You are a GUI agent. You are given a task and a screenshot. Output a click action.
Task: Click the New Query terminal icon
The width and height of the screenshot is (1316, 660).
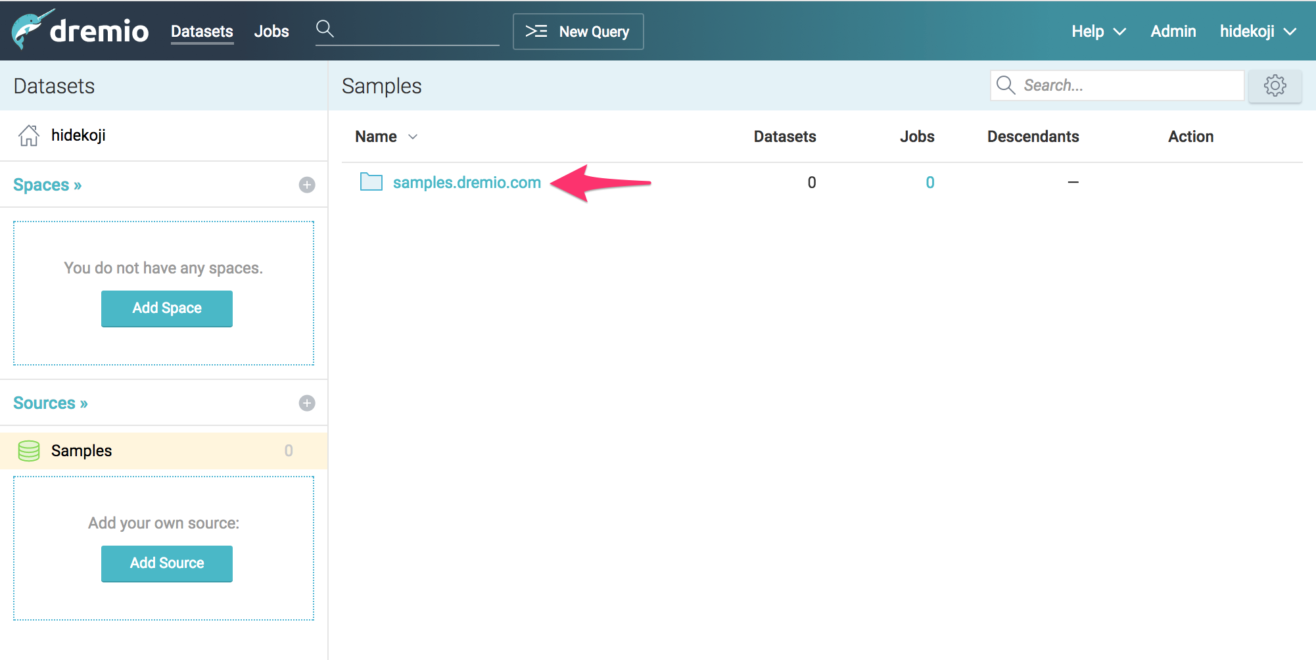point(536,31)
